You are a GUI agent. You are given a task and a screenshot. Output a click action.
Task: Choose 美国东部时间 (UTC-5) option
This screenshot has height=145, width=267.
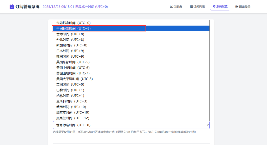[73, 62]
